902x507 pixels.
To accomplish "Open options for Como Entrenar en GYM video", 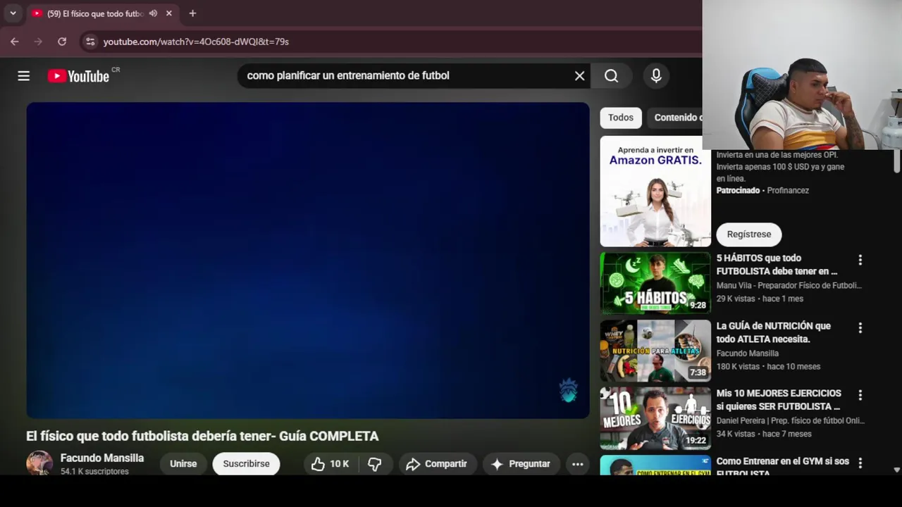I will tap(860, 463).
